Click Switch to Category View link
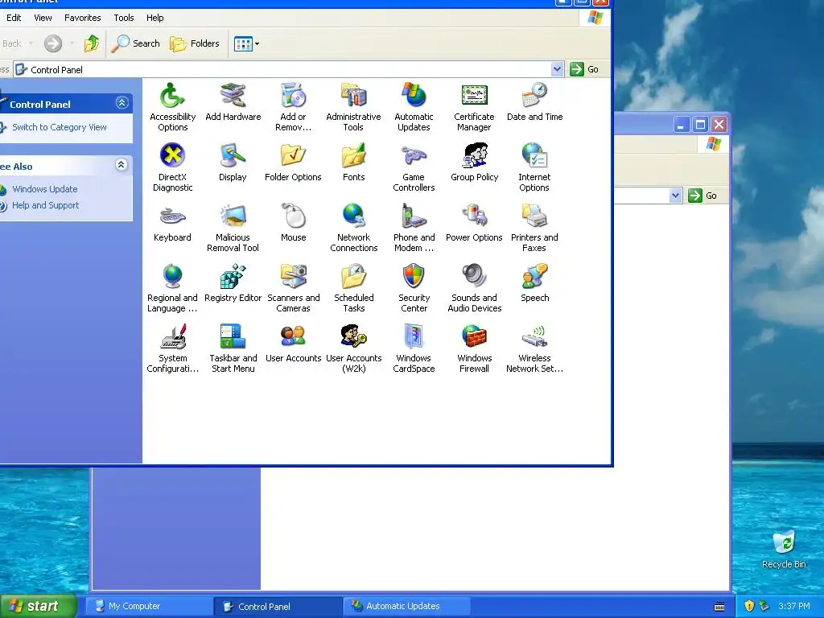 point(60,127)
